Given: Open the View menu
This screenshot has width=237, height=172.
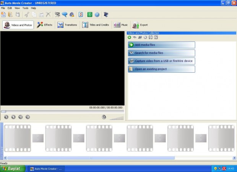Looking at the screenshot, I should point(17,8).
